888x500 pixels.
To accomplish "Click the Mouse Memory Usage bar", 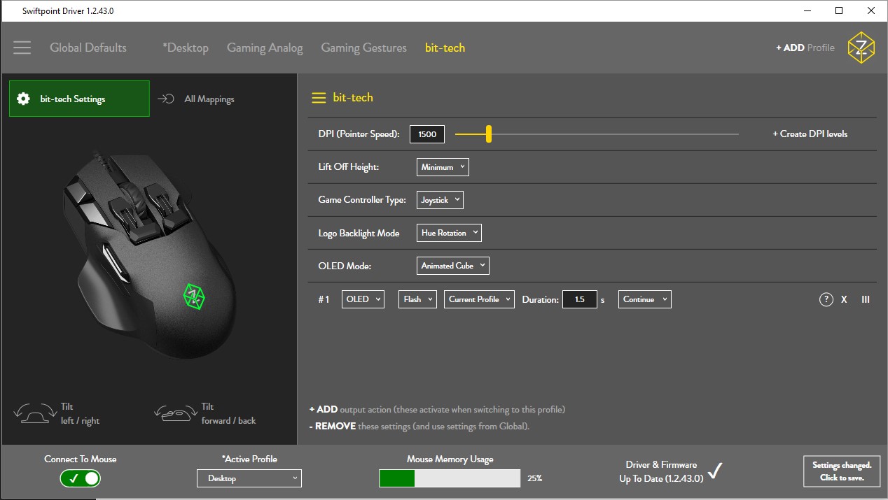I will [x=450, y=478].
